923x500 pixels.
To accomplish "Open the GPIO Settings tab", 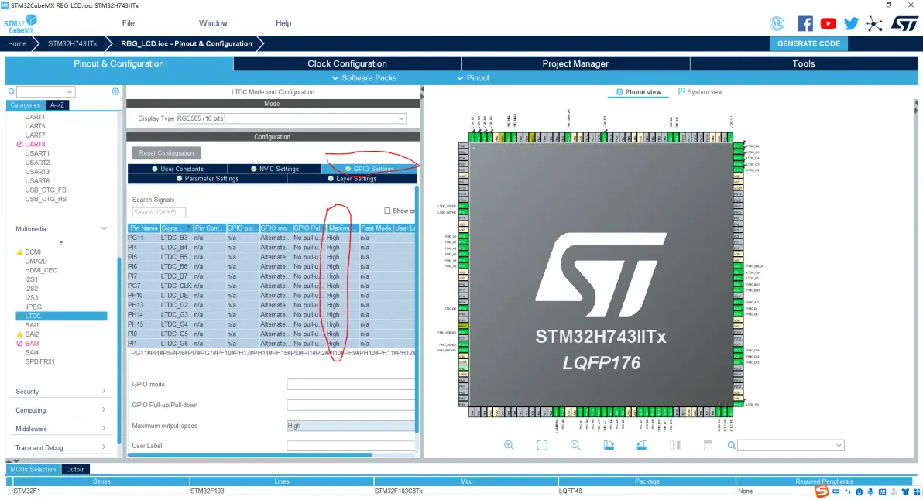I will point(369,169).
